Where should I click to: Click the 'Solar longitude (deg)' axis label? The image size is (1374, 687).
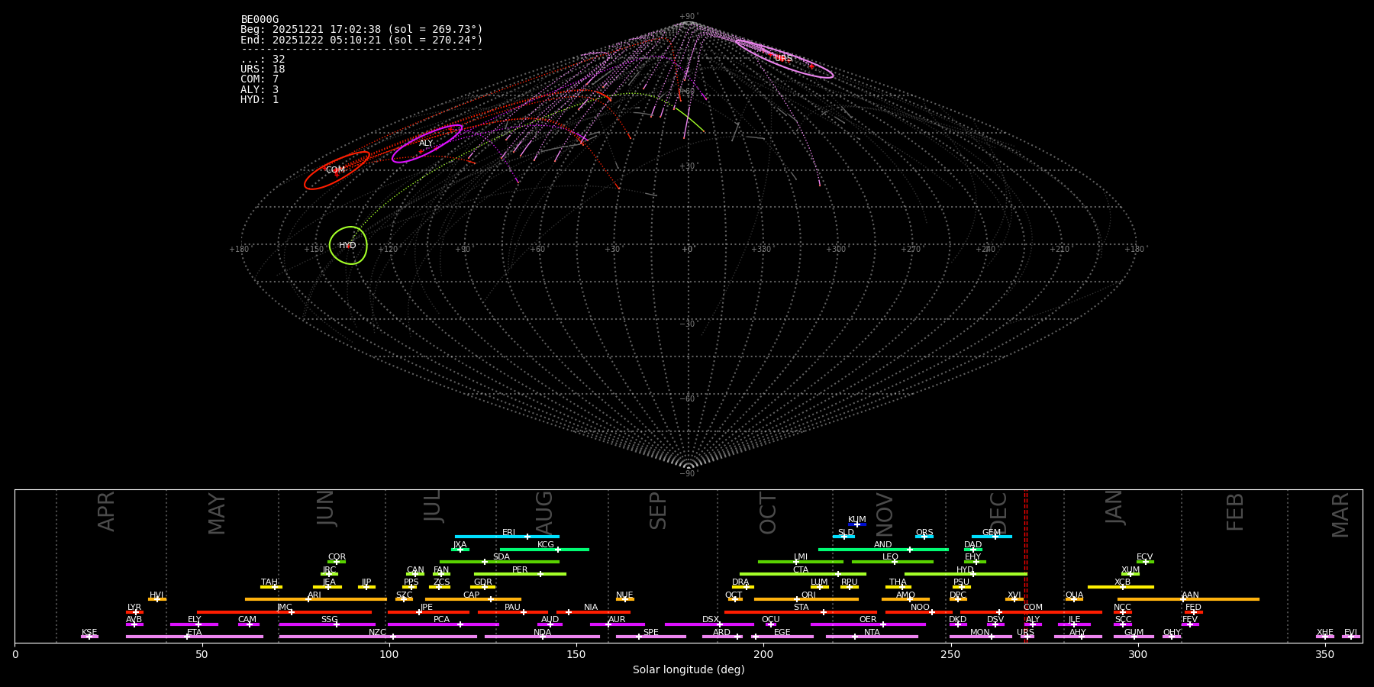click(x=689, y=670)
